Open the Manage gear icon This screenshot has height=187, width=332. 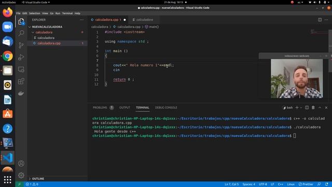21,175
